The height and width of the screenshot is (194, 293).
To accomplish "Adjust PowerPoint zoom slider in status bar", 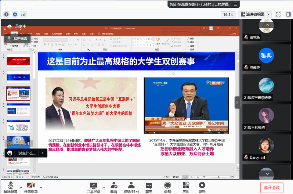I will pyautogui.click(x=218, y=177).
